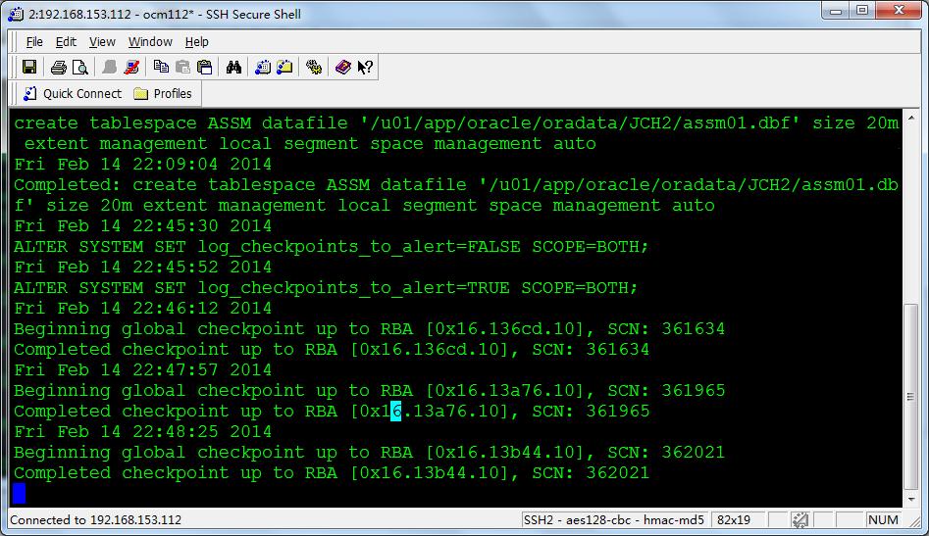This screenshot has height=536, width=929.
Task: Click the NUM status indicator
Action: coord(883,520)
